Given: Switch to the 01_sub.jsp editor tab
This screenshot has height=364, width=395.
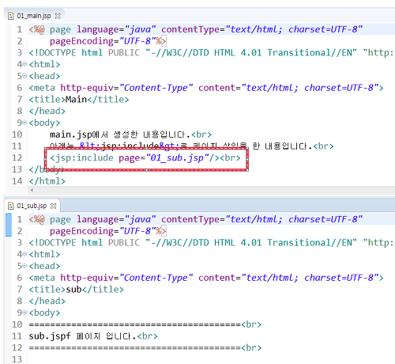Looking at the screenshot, I should click(32, 206).
